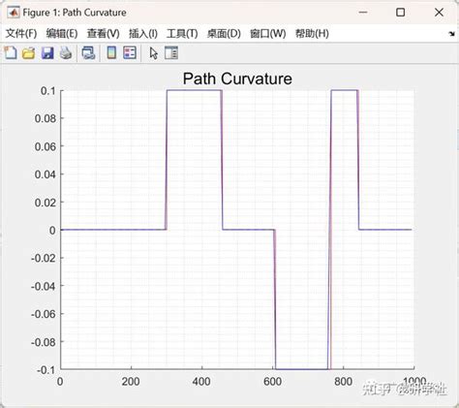Dock the figure using the corner arrow

(x=452, y=34)
